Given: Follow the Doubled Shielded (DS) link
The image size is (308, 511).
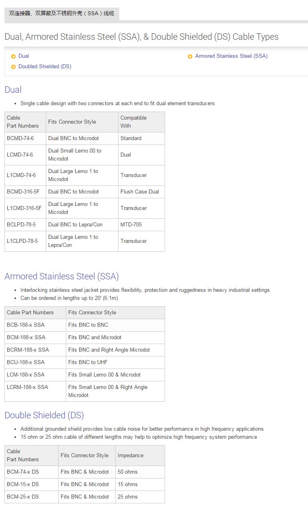Looking at the screenshot, I should pos(45,67).
